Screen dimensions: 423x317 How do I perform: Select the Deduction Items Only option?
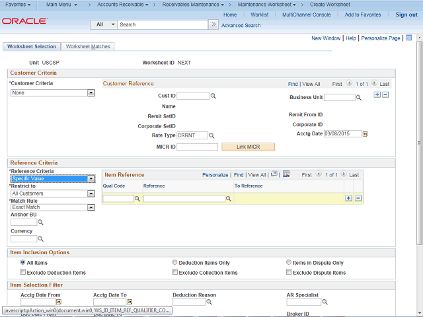click(x=174, y=263)
